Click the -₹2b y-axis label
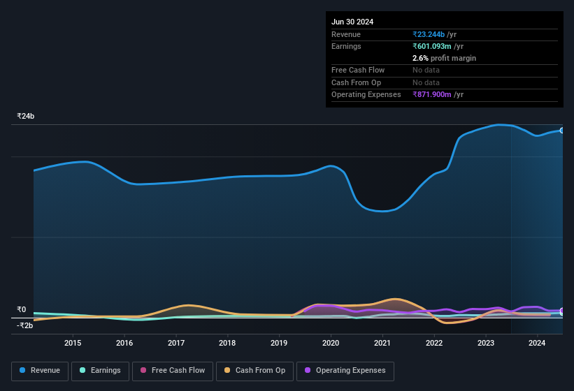 (x=25, y=325)
